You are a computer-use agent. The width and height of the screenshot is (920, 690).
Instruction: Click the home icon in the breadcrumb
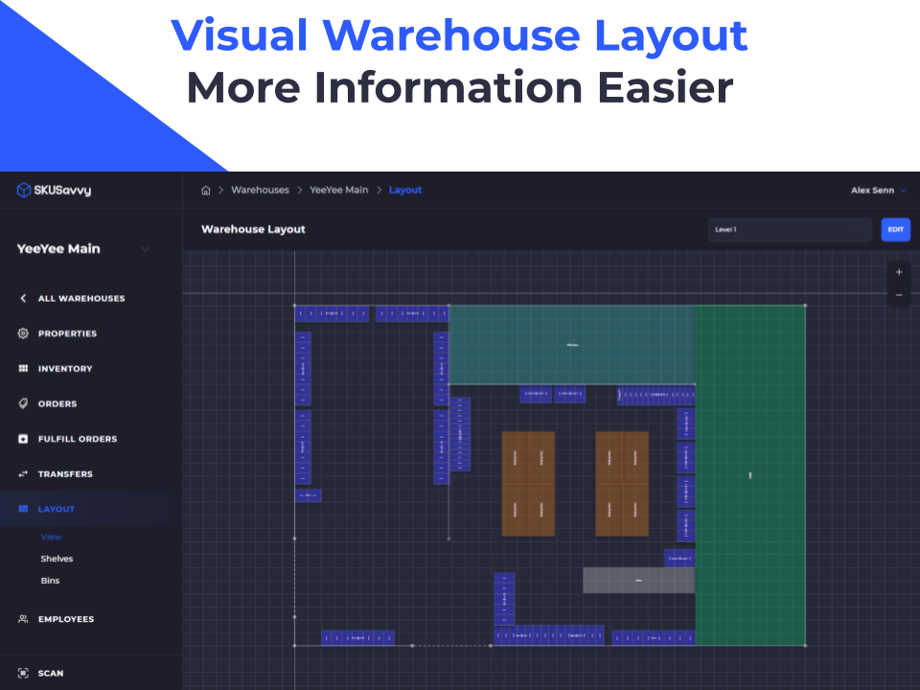(x=205, y=190)
